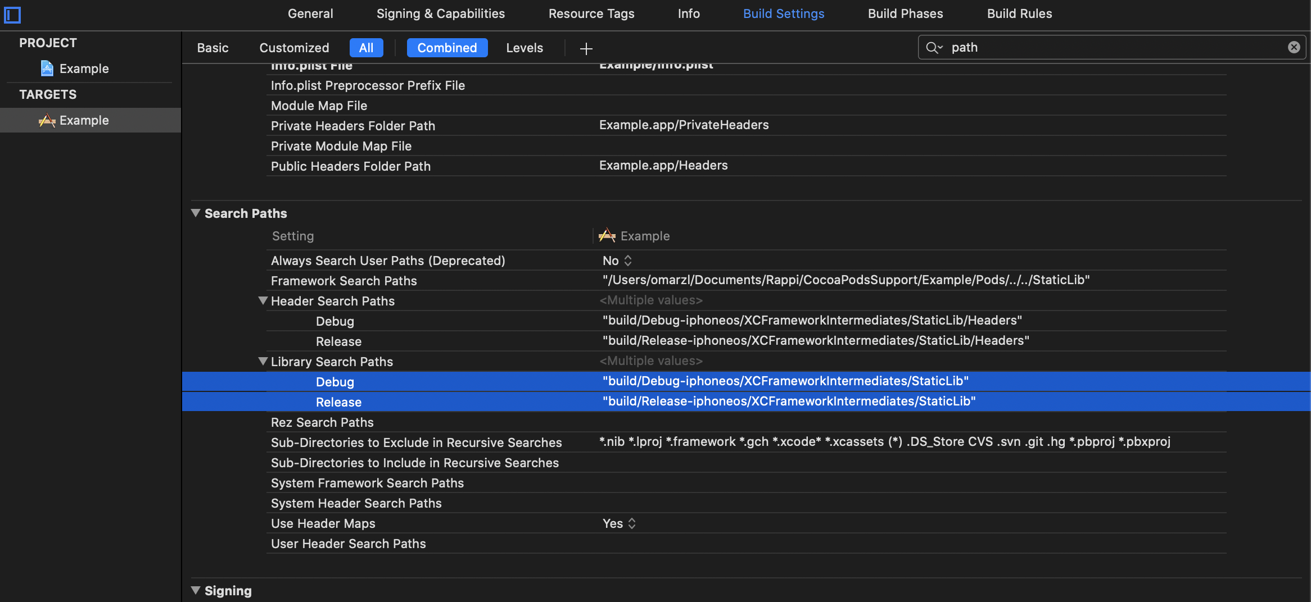Click the Example project icon under PROJECT
The image size is (1311, 602).
tap(47, 68)
